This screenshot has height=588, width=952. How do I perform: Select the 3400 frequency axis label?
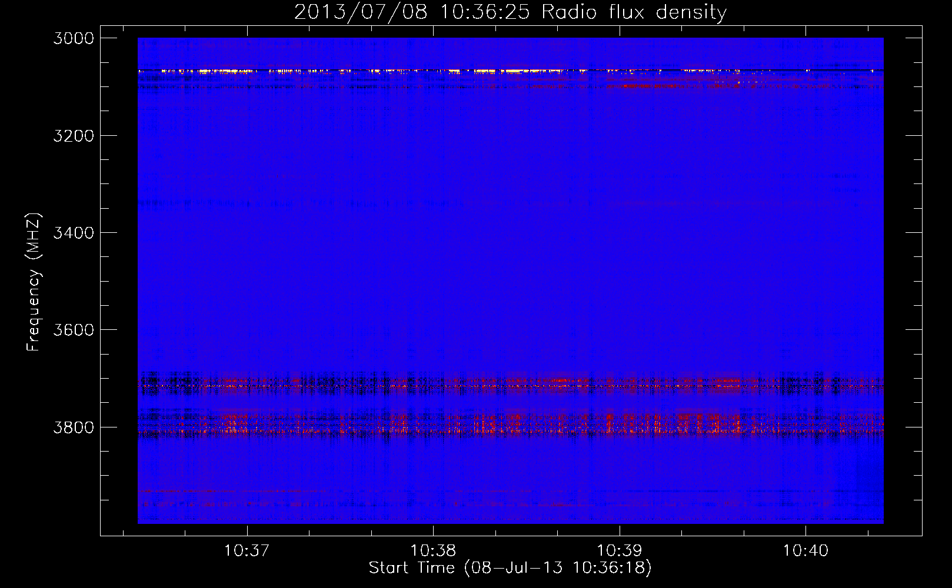tap(74, 233)
